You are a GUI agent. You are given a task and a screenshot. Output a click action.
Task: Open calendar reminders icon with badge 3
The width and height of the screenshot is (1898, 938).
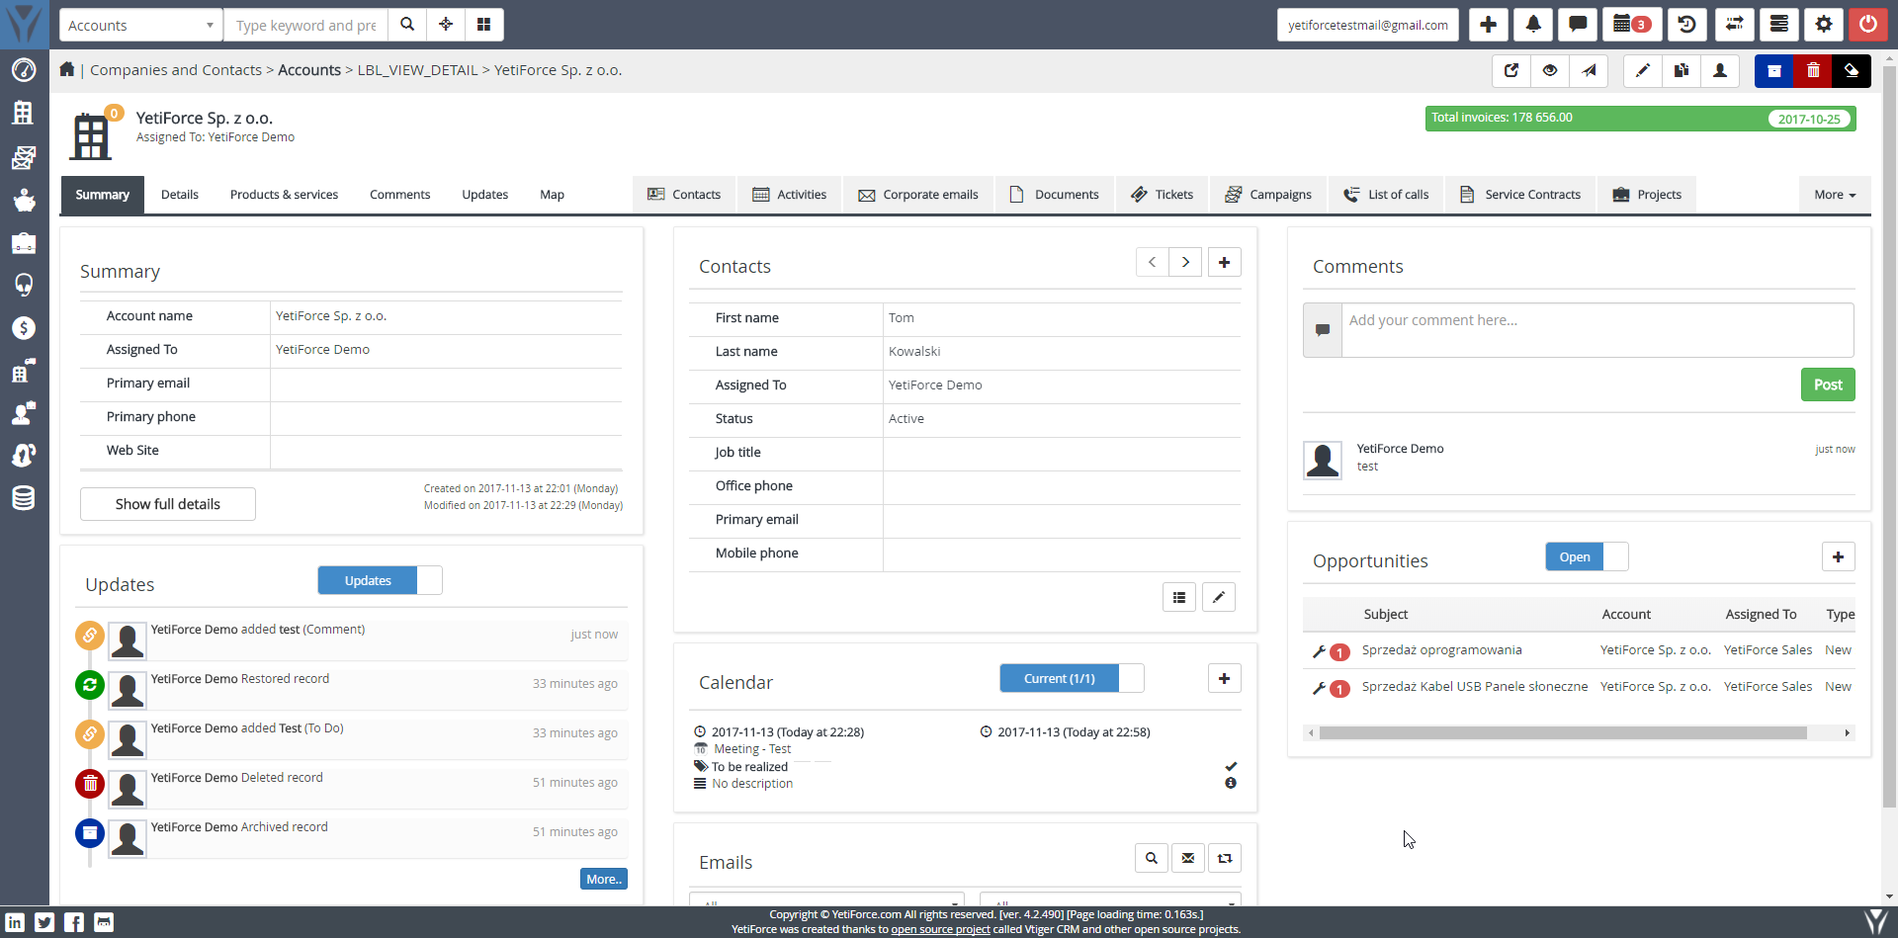pos(1631,25)
